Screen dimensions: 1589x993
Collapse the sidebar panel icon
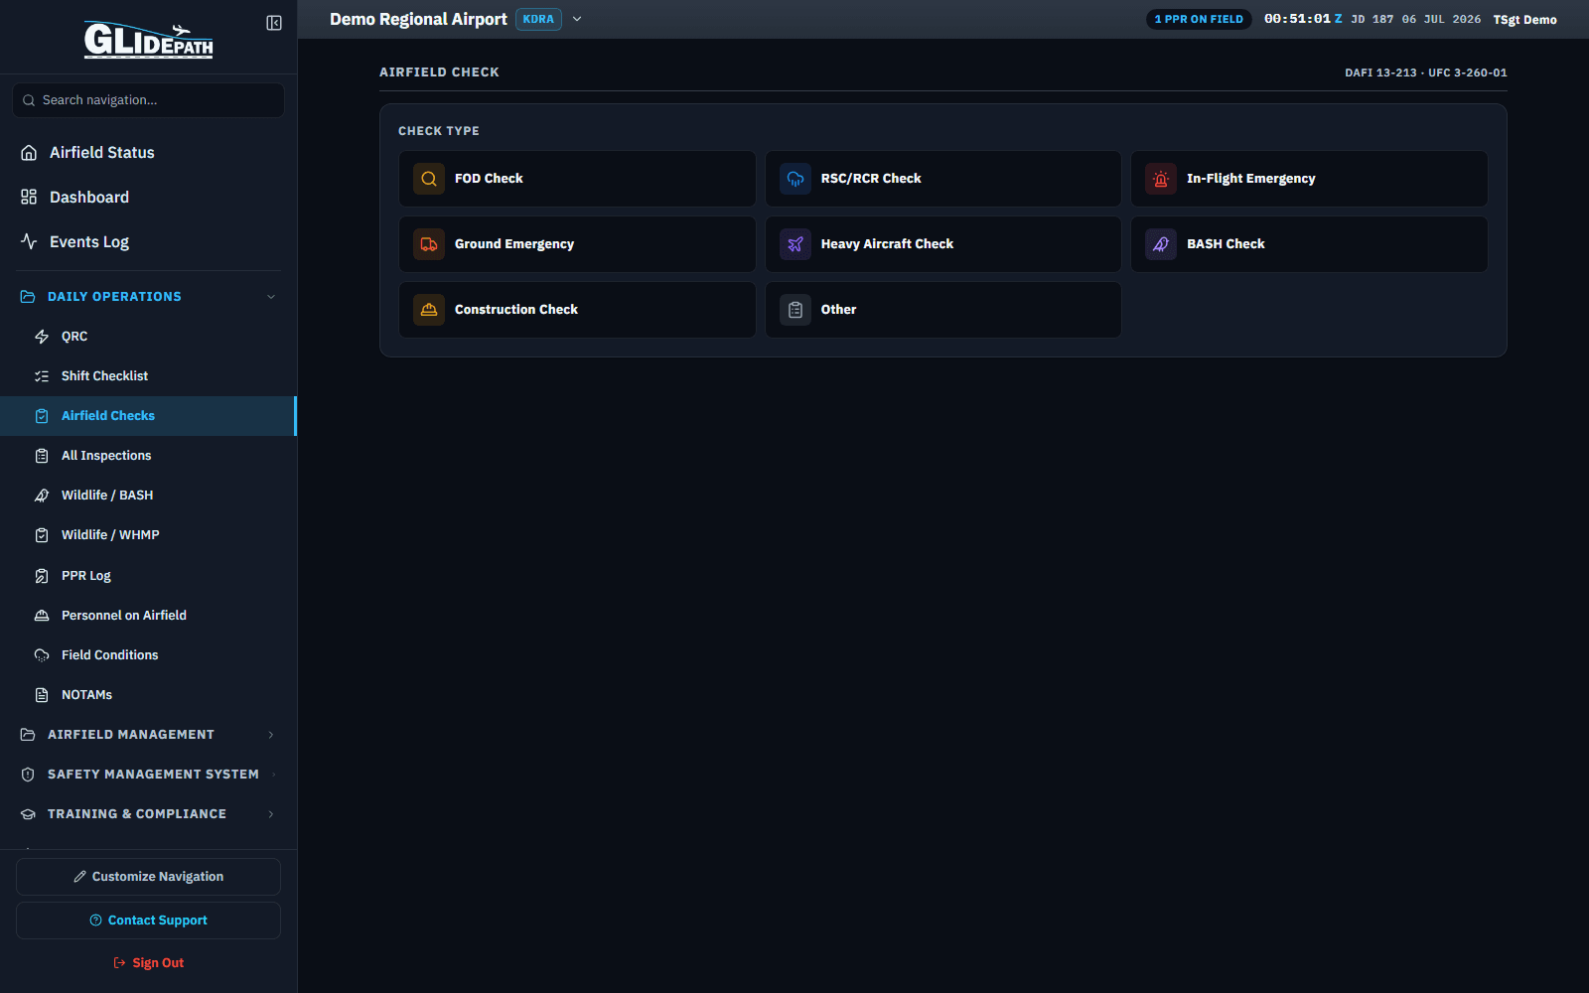pos(274,23)
